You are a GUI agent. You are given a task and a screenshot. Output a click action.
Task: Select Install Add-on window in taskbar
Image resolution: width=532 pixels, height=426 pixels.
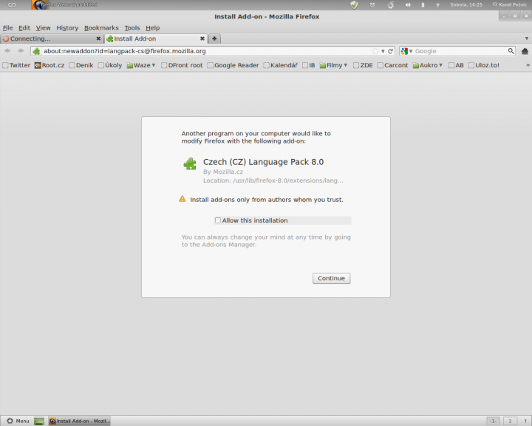click(x=79, y=422)
